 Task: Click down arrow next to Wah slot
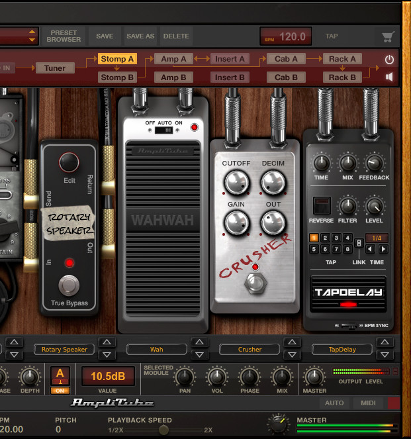(199, 355)
